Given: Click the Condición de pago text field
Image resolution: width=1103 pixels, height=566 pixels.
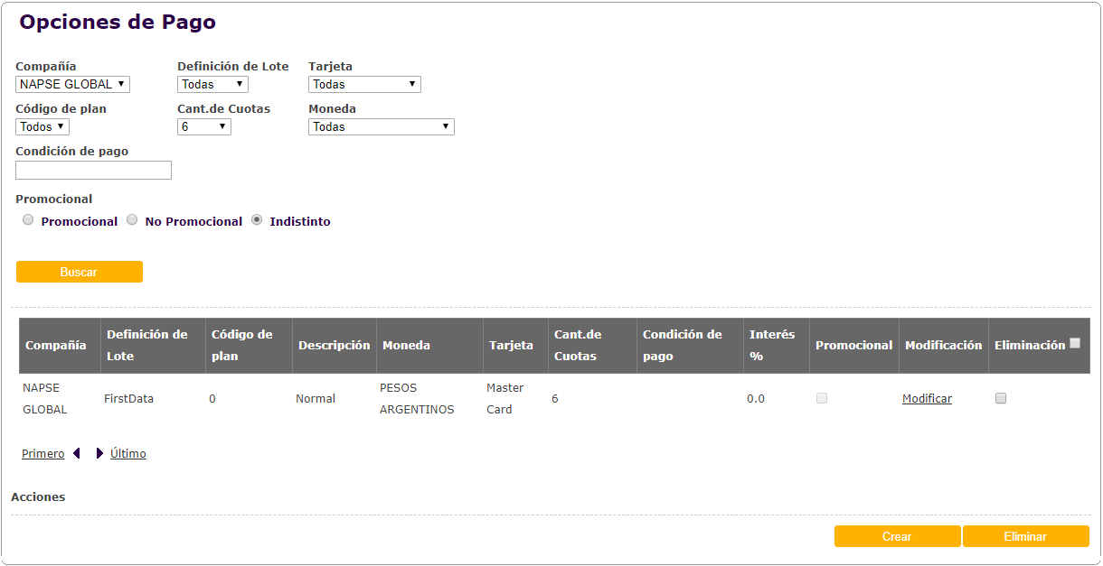Looking at the screenshot, I should tap(93, 170).
